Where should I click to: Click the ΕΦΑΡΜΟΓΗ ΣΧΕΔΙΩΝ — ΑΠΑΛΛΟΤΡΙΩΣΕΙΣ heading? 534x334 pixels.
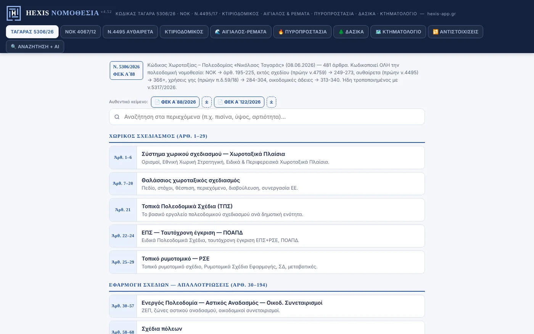pos(188,285)
